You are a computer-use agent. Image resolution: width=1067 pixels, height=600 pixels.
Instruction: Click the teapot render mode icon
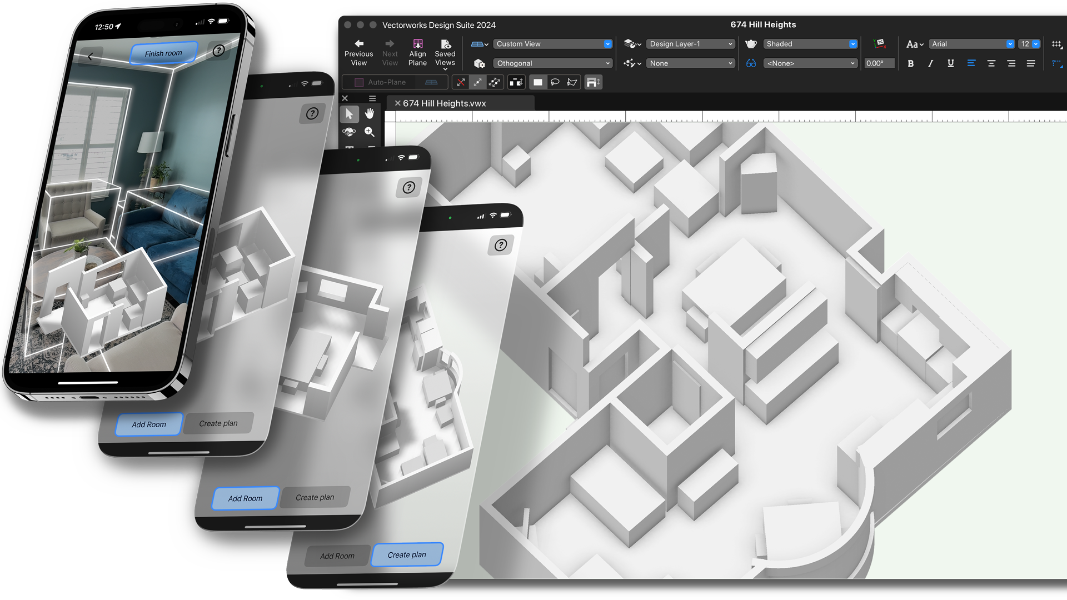(751, 44)
